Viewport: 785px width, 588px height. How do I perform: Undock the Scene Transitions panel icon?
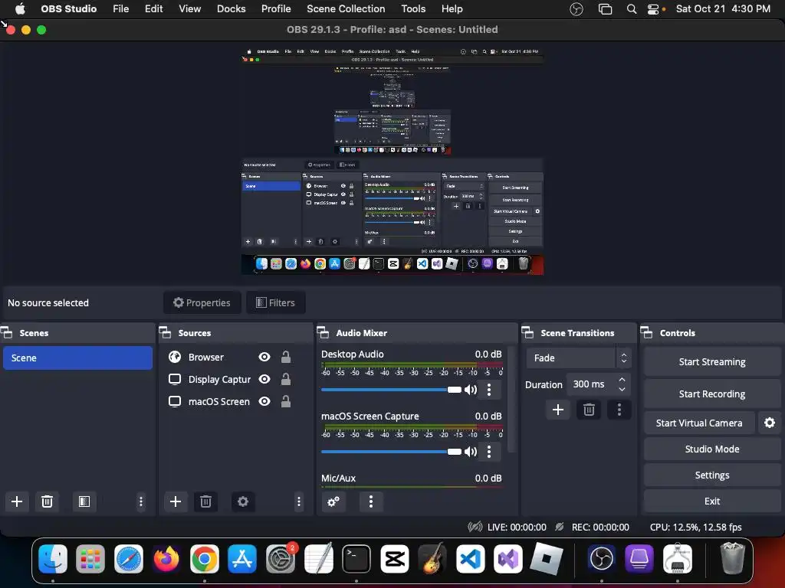[x=527, y=332]
